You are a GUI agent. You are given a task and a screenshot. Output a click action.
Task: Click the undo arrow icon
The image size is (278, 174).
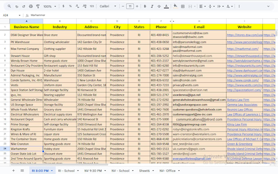[17, 7]
